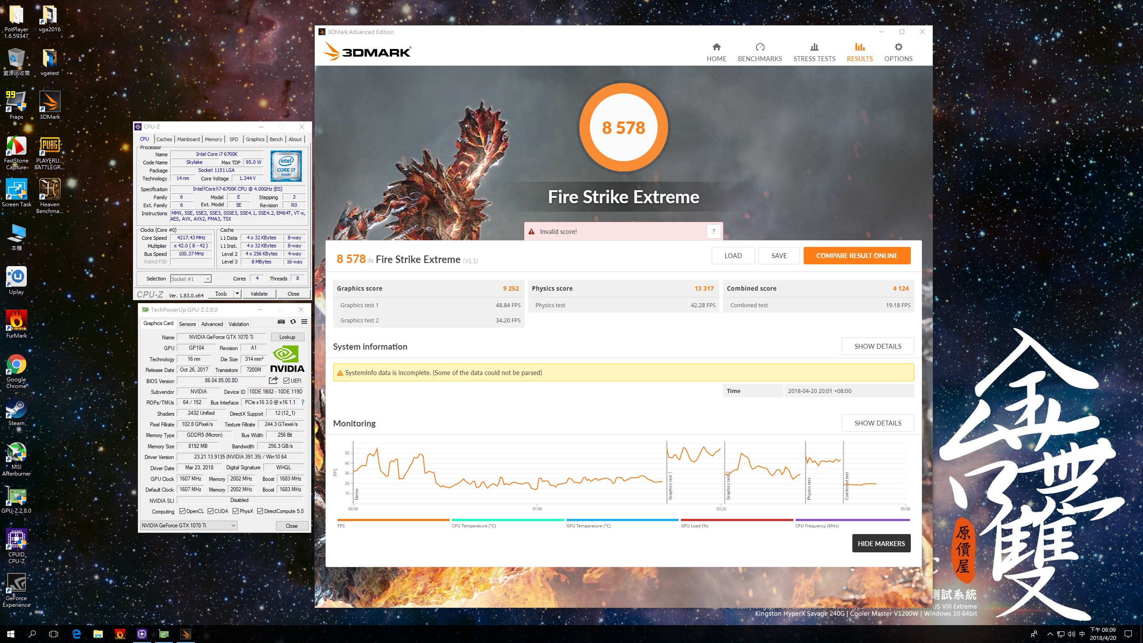Open the Recycle Bin desktop icon
Image resolution: width=1143 pixels, height=643 pixels.
pyautogui.click(x=17, y=62)
